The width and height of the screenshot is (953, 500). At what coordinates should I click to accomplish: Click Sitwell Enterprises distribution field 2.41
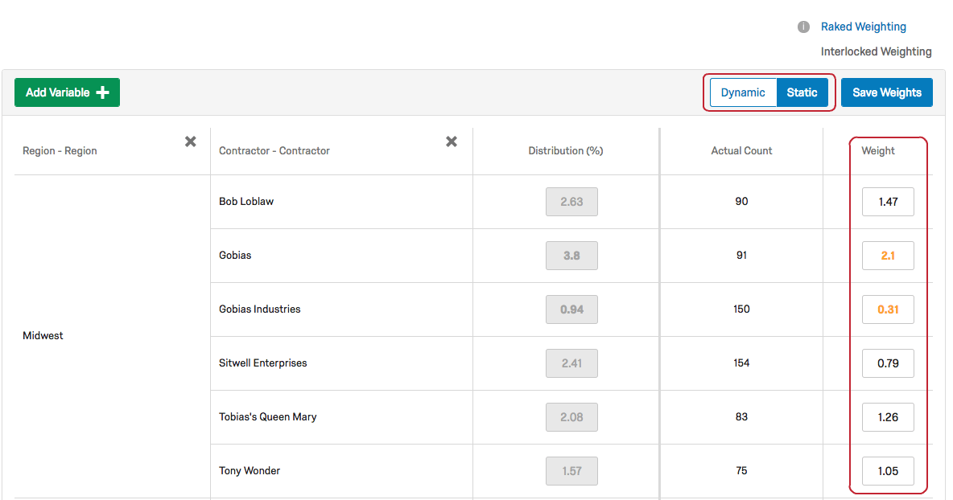coord(572,363)
